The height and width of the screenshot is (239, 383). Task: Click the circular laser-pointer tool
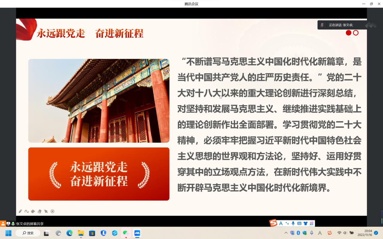click(x=52, y=211)
